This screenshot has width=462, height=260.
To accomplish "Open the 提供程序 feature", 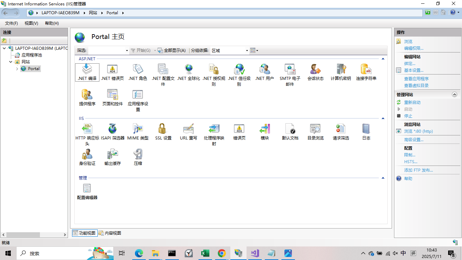I will (x=87, y=97).
